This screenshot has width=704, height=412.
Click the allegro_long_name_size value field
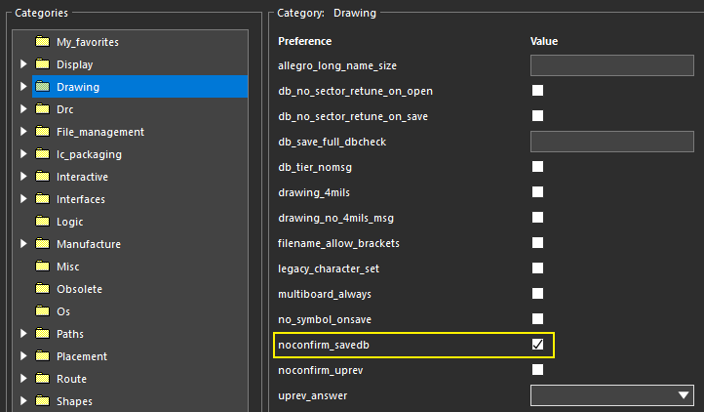coord(611,65)
